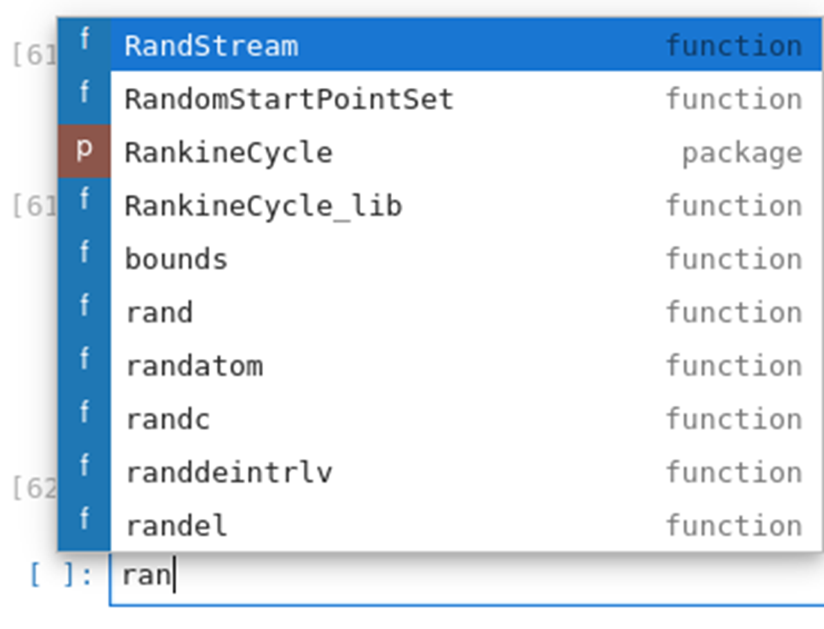This screenshot has height=629, width=824.
Task: Select randatom in the completer popup
Action: [x=194, y=366]
